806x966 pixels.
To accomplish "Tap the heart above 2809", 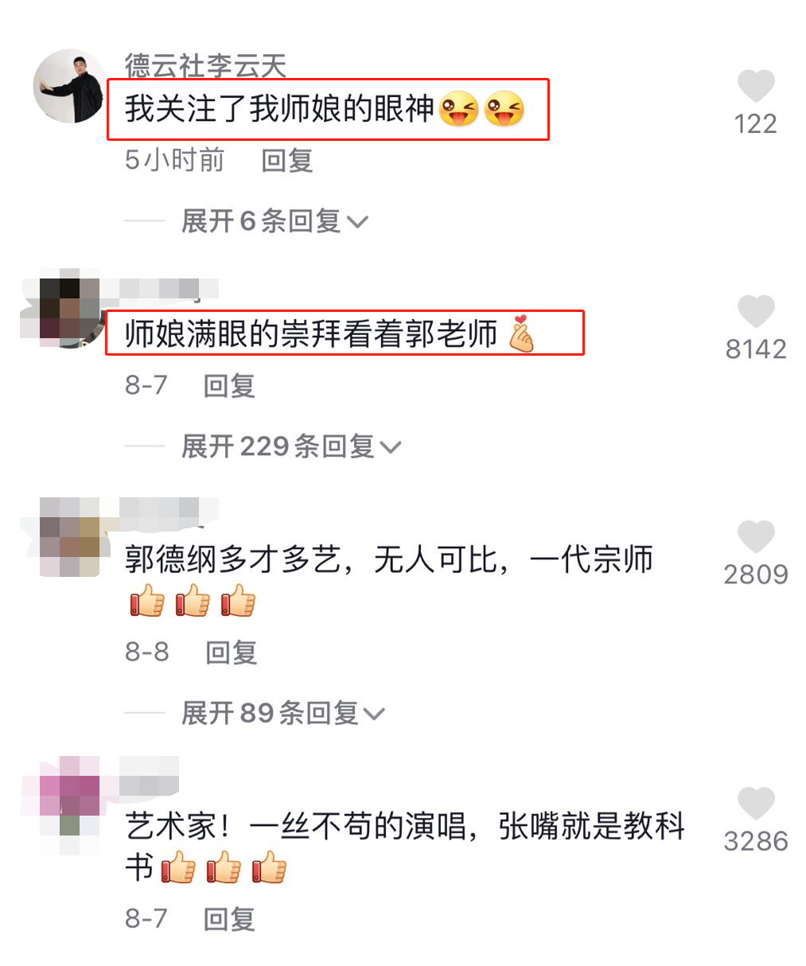I will click(x=755, y=536).
